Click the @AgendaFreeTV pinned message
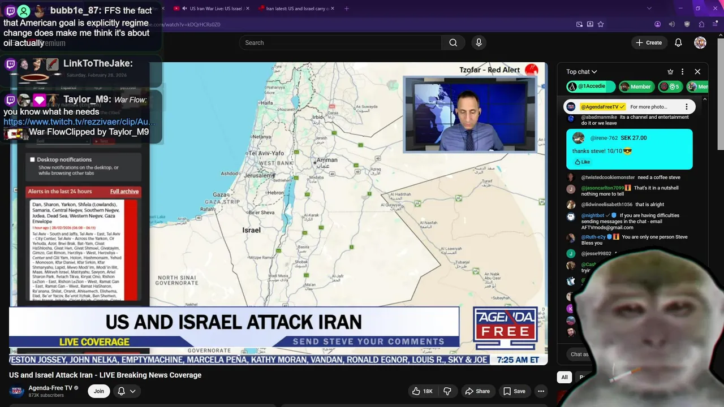This screenshot has width=724, height=407. (x=628, y=107)
